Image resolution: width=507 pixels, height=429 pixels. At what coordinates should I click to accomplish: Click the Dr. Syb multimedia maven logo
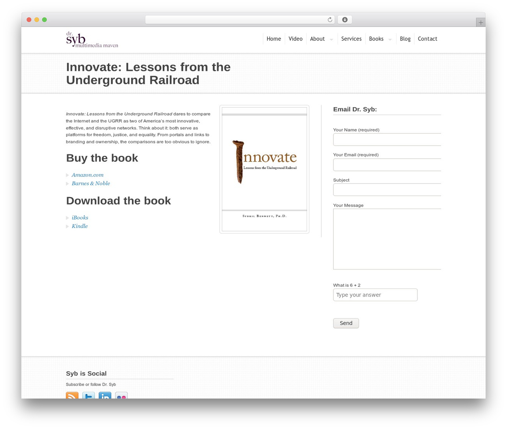(92, 39)
